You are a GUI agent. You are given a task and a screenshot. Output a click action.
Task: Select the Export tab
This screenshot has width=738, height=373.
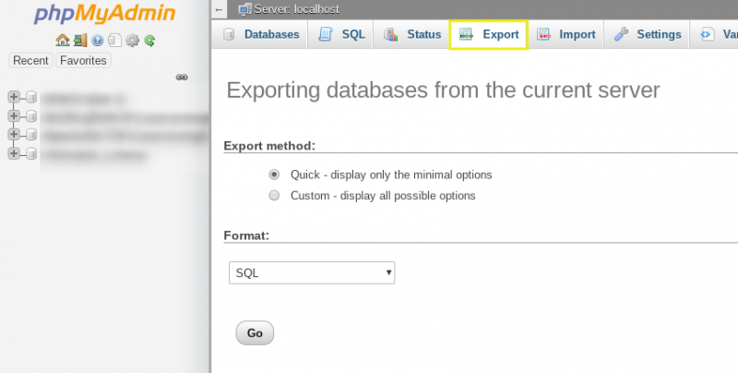click(489, 34)
